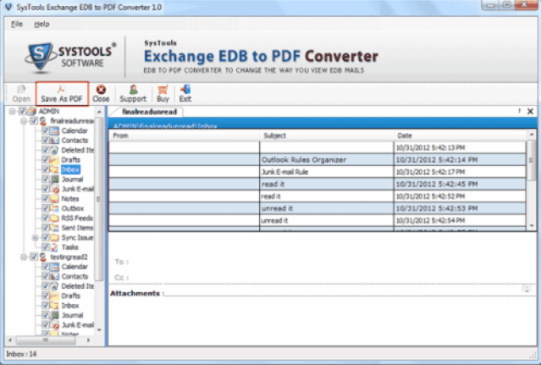Click the tree panel horizontal scrollbar
The image size is (541, 365).
coord(46,340)
